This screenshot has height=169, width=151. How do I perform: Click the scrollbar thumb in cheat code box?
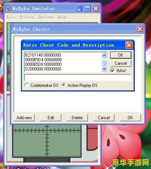[x=105, y=63]
